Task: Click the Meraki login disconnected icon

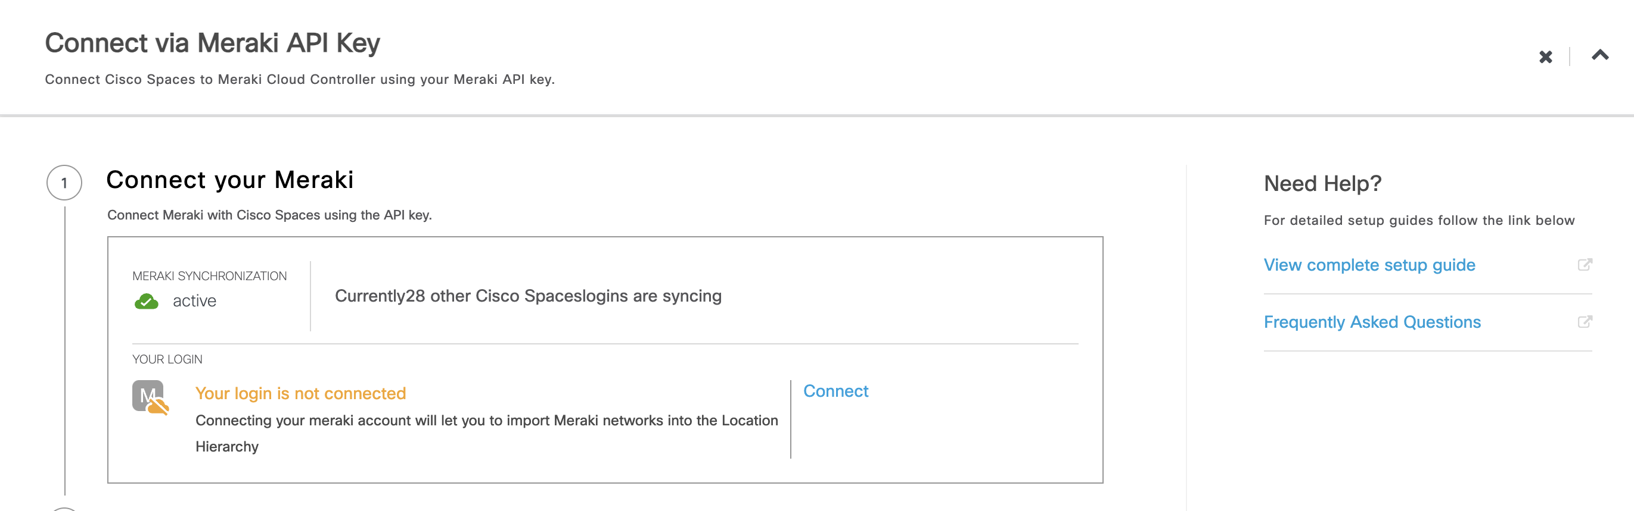Action: [150, 397]
